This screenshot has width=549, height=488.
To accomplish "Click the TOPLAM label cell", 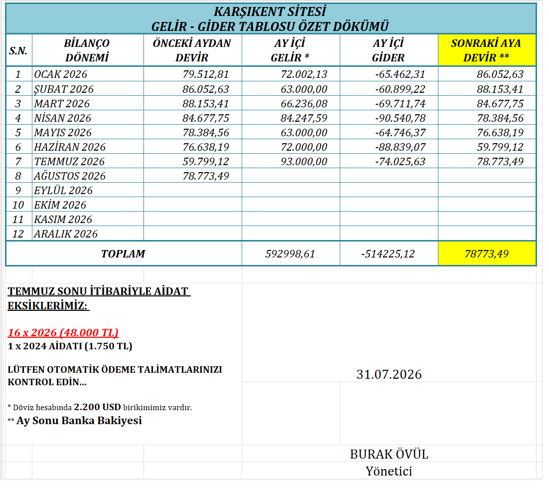I will [124, 253].
